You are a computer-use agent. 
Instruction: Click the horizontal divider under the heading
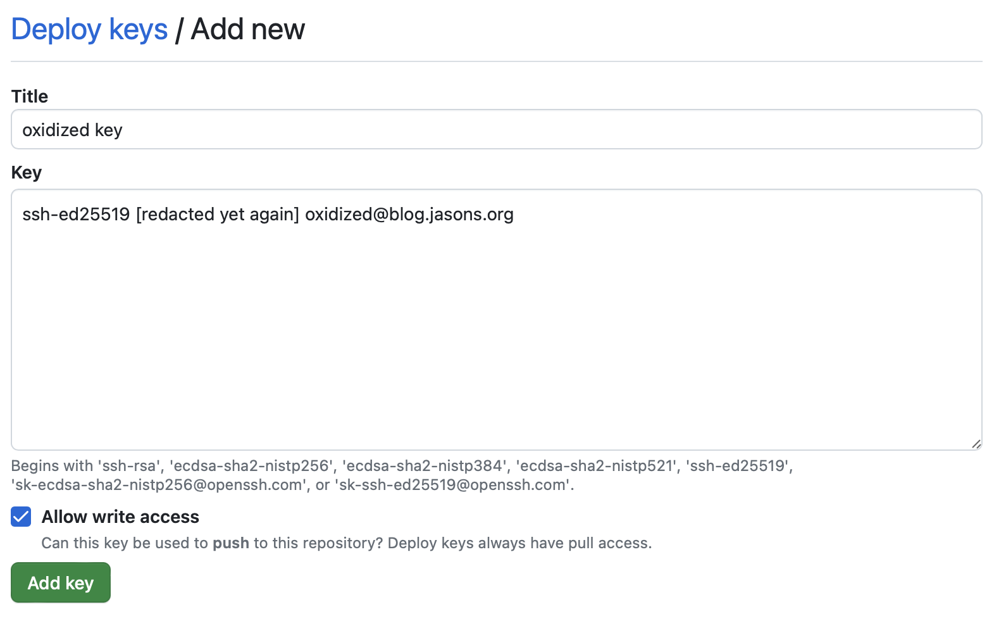click(x=496, y=61)
